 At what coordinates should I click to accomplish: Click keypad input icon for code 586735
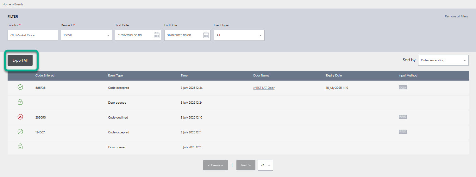pyautogui.click(x=403, y=87)
